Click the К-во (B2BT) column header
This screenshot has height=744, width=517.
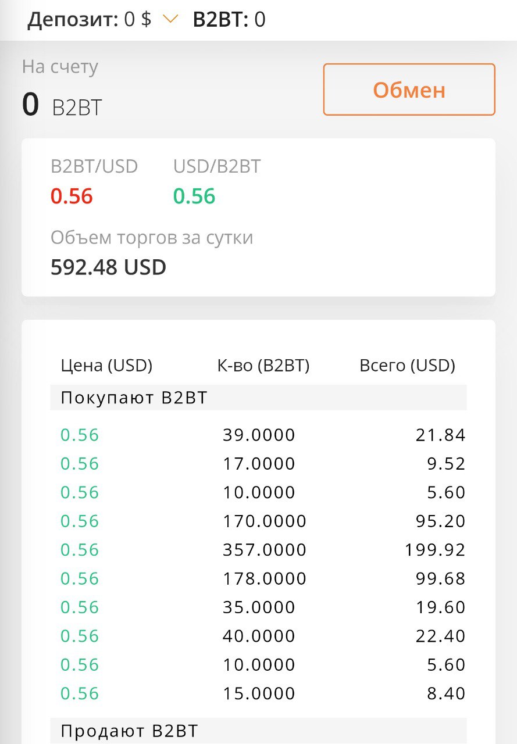[x=263, y=366]
